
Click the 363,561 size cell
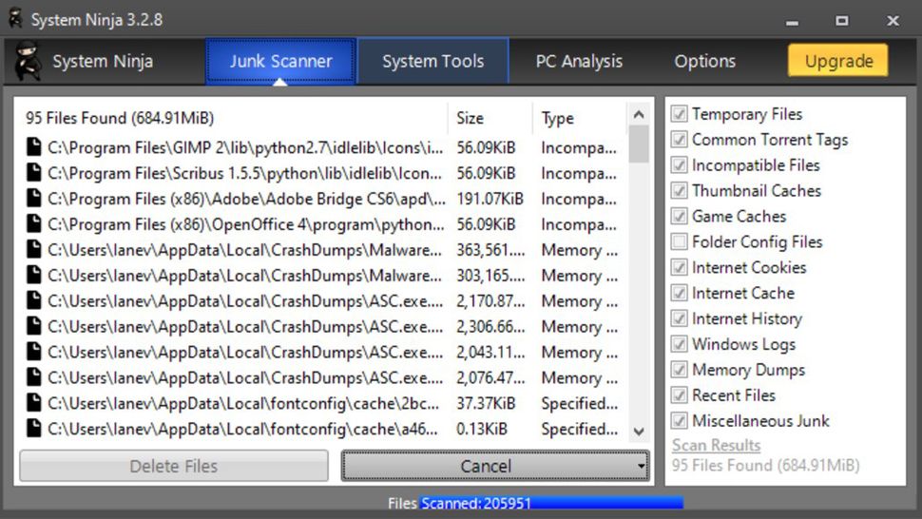click(490, 250)
